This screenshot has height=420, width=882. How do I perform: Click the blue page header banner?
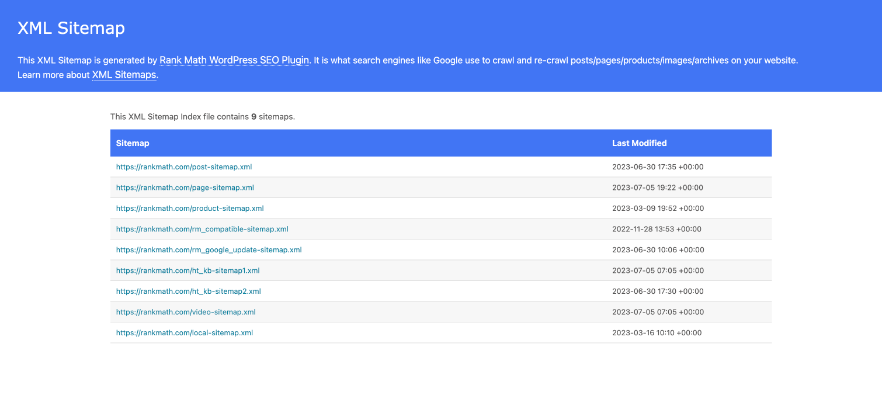tap(441, 46)
